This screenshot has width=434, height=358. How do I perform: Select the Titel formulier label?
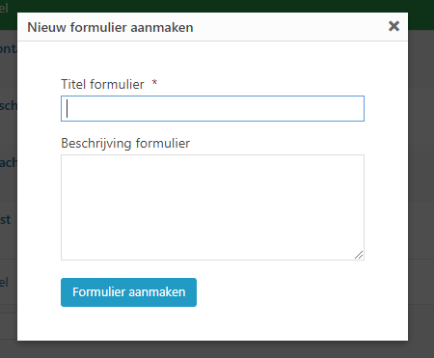[102, 84]
